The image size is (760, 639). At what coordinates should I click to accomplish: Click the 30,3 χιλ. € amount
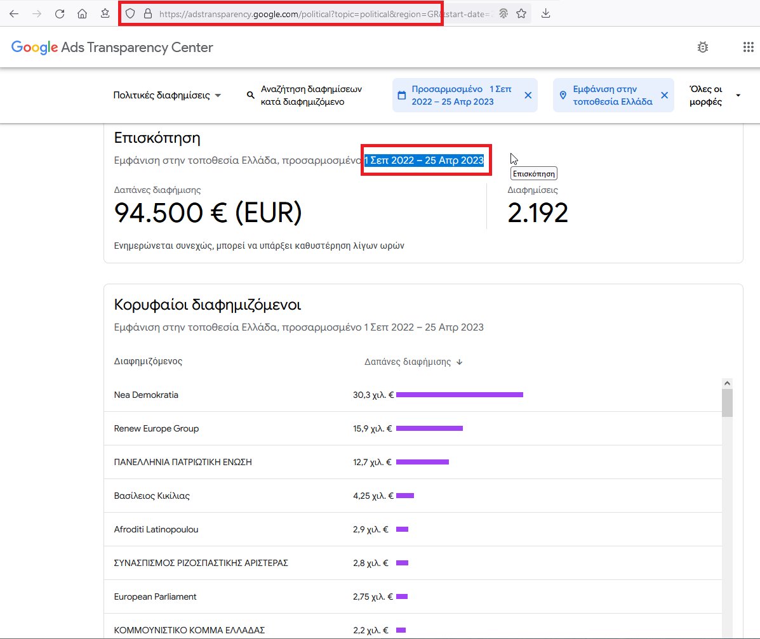point(373,395)
